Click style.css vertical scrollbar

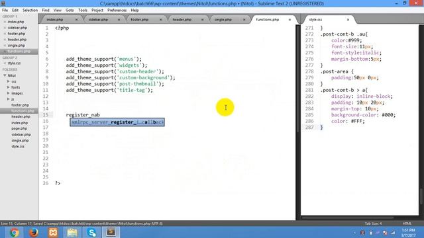(421, 196)
